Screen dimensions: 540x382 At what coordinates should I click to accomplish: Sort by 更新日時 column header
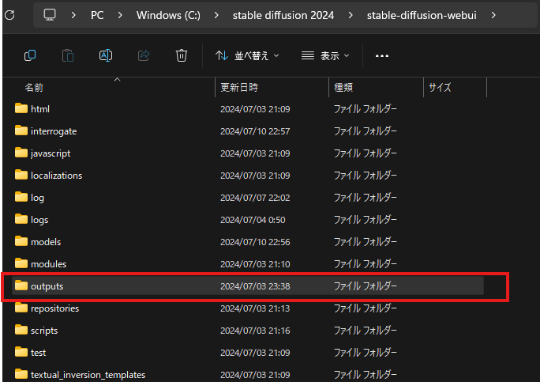click(238, 88)
